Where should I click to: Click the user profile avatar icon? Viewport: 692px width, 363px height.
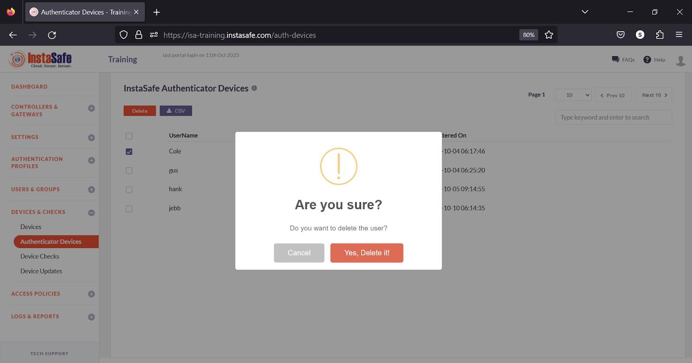point(680,60)
